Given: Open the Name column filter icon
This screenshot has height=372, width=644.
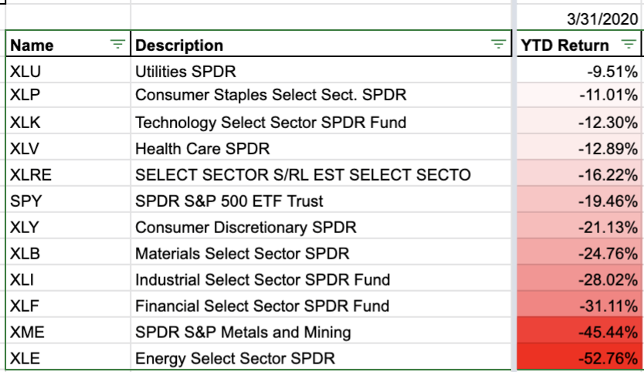Looking at the screenshot, I should point(117,46).
